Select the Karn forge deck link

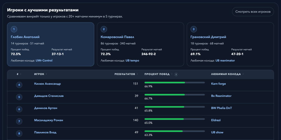(218, 84)
